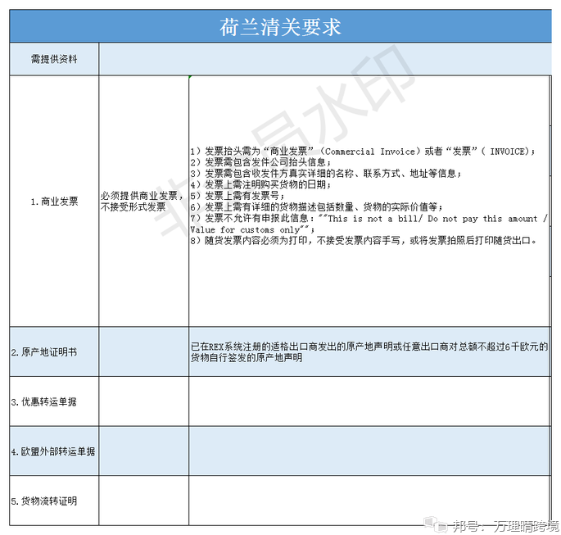The width and height of the screenshot is (561, 535).
Task: Click the "4.欧盟外部转运单据" row label
Action: tap(54, 451)
